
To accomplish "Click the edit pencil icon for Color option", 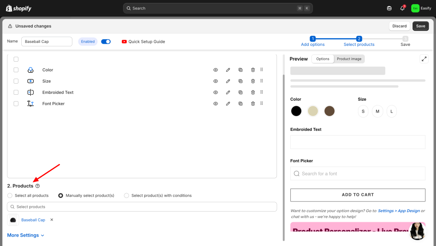I will [x=228, y=70].
